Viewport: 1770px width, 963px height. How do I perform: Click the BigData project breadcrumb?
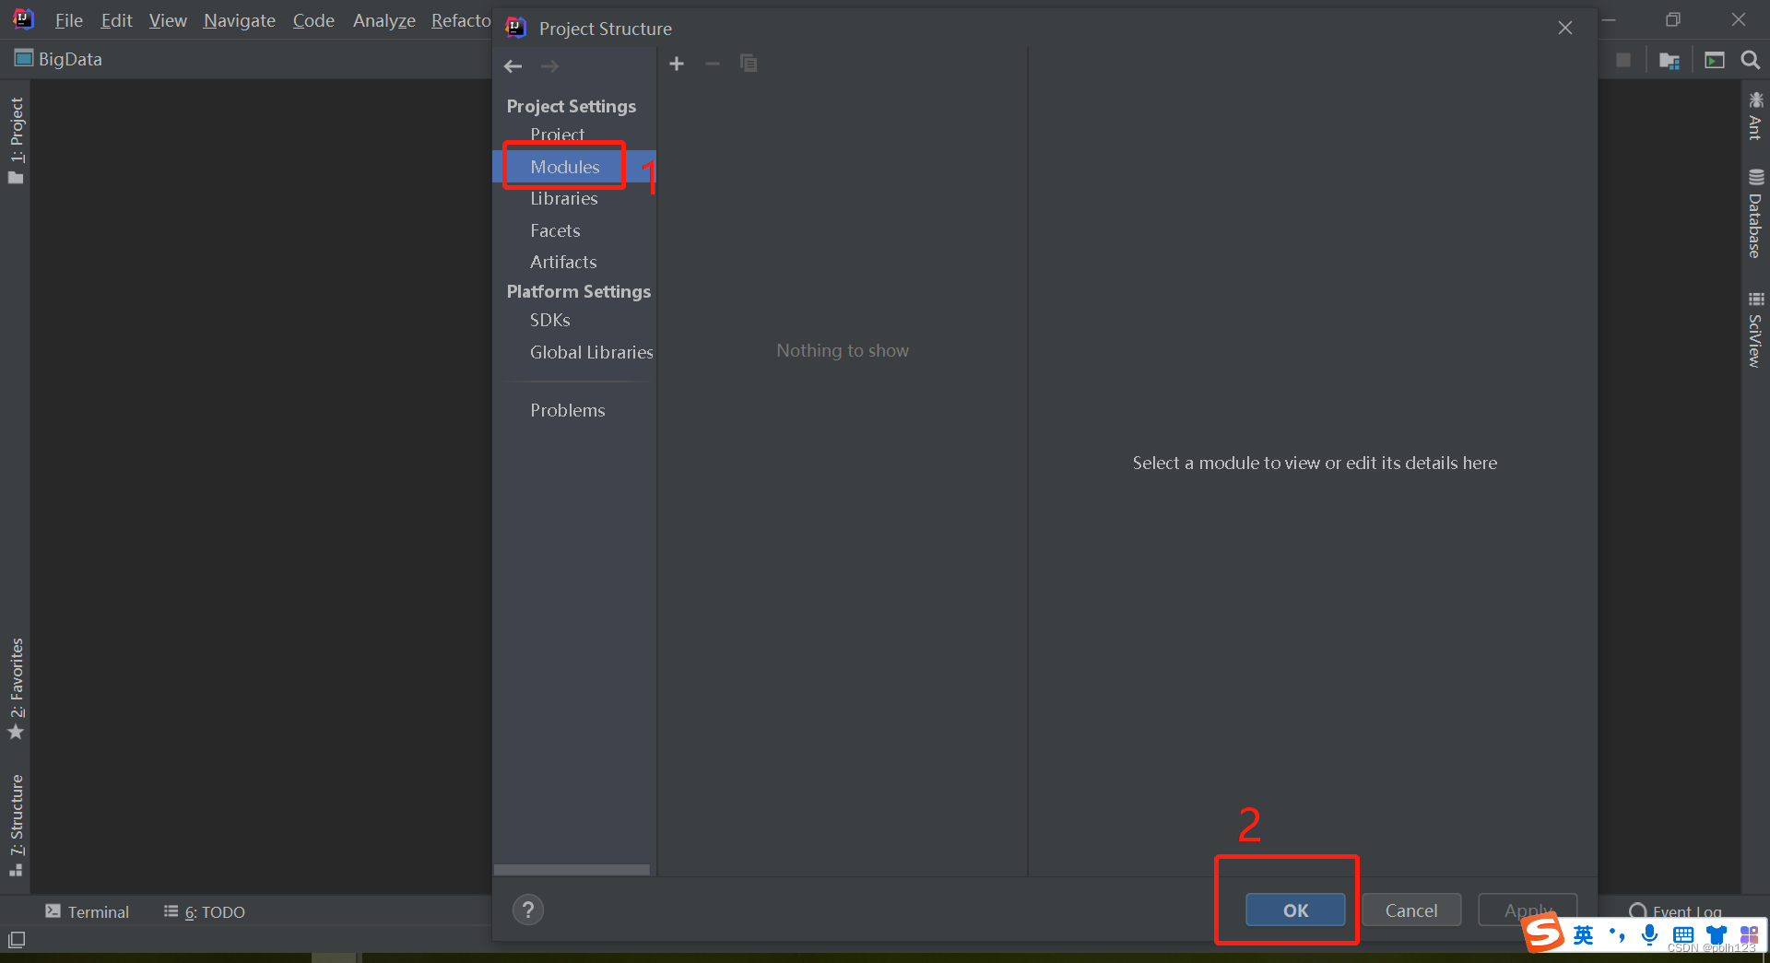pyautogui.click(x=59, y=59)
